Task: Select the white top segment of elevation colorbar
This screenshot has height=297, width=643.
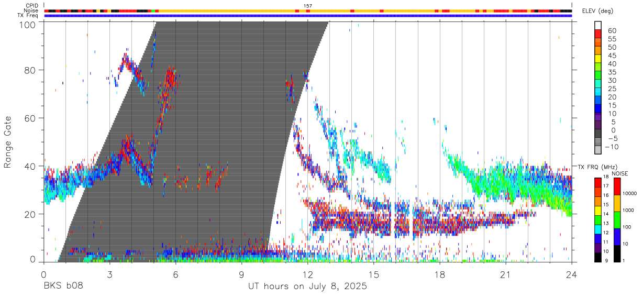Action: pos(598,25)
